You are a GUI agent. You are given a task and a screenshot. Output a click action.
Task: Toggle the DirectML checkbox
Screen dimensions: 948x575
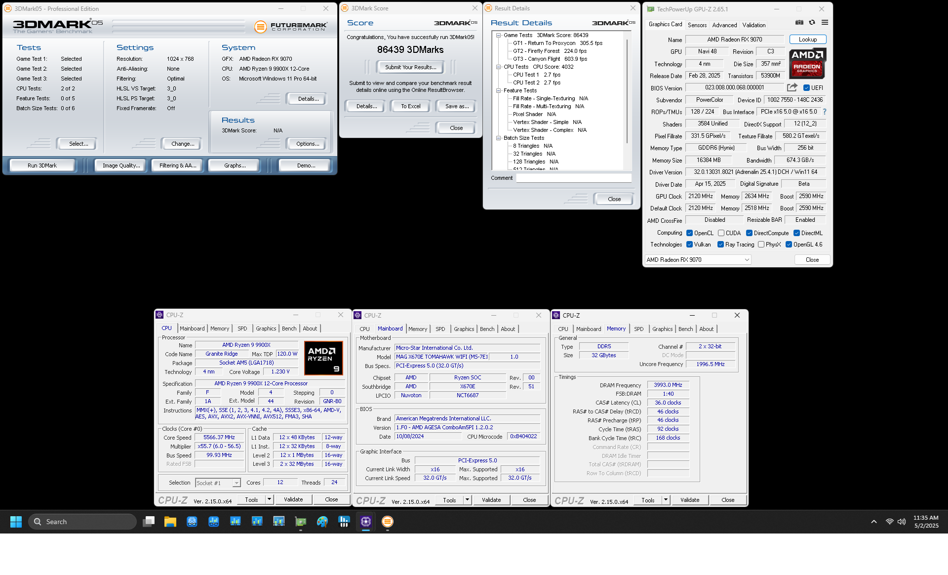coord(796,233)
